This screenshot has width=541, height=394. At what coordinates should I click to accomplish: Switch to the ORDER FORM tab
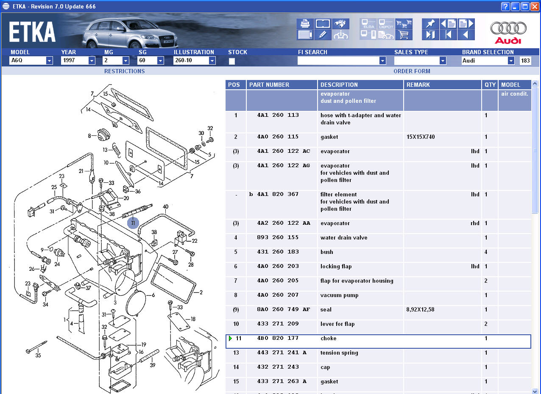(x=412, y=71)
